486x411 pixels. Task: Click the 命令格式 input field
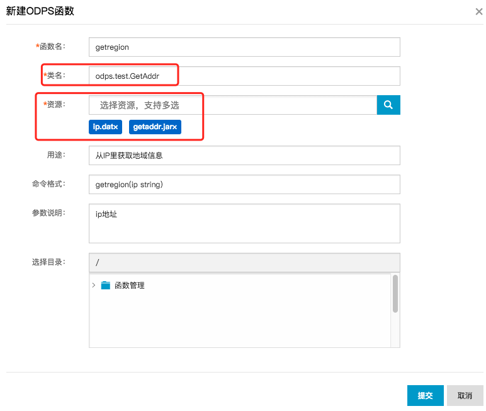(x=244, y=184)
